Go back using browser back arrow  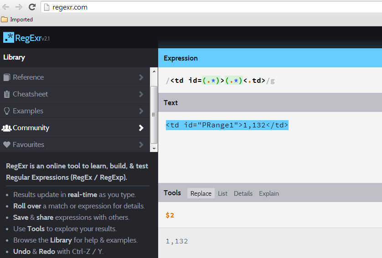click(x=6, y=7)
